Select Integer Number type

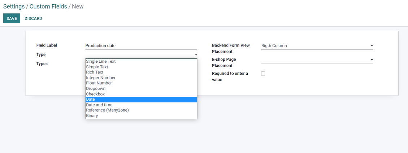pos(101,78)
